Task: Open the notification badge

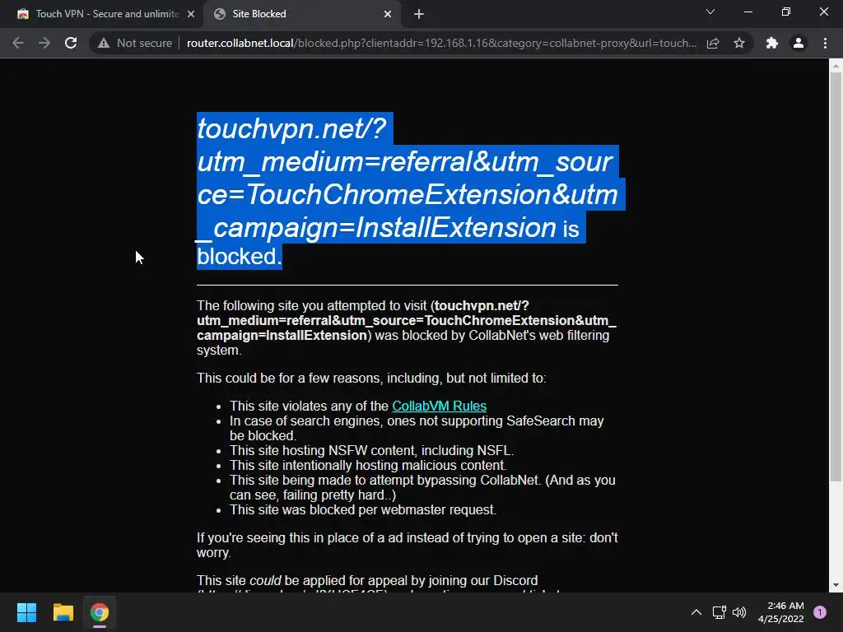Action: point(820,612)
